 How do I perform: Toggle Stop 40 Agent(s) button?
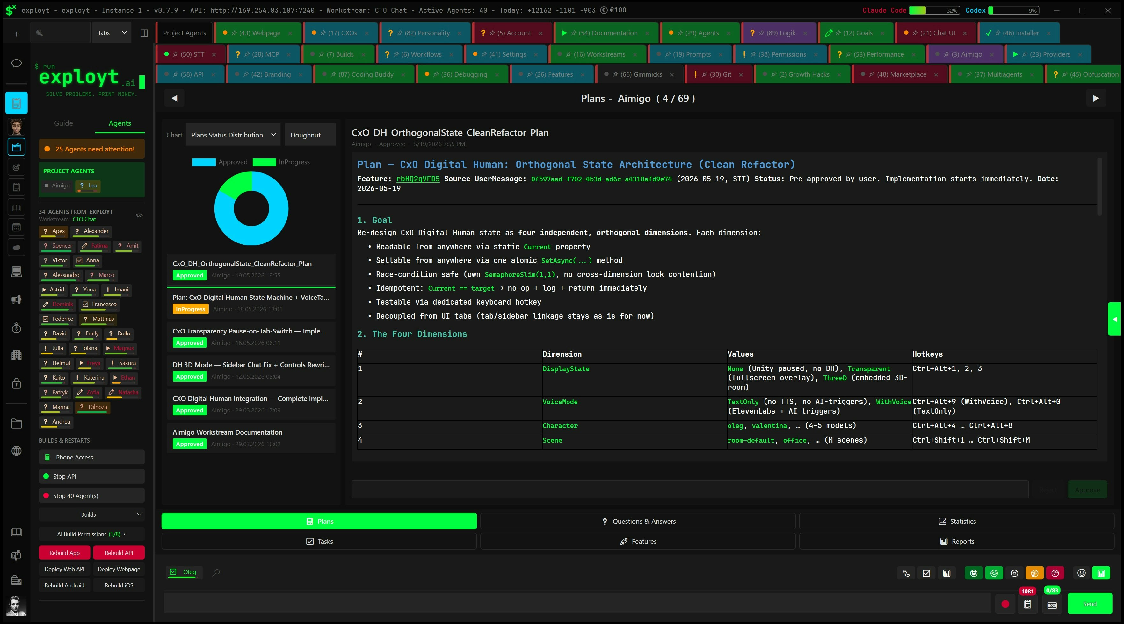[92, 495]
